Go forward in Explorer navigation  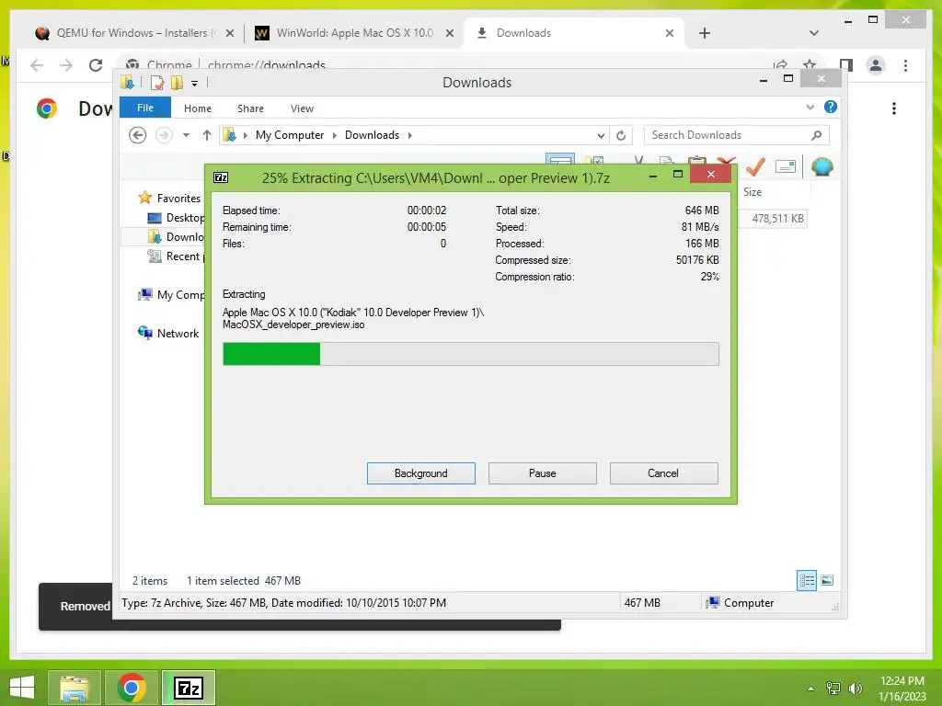[x=164, y=135]
